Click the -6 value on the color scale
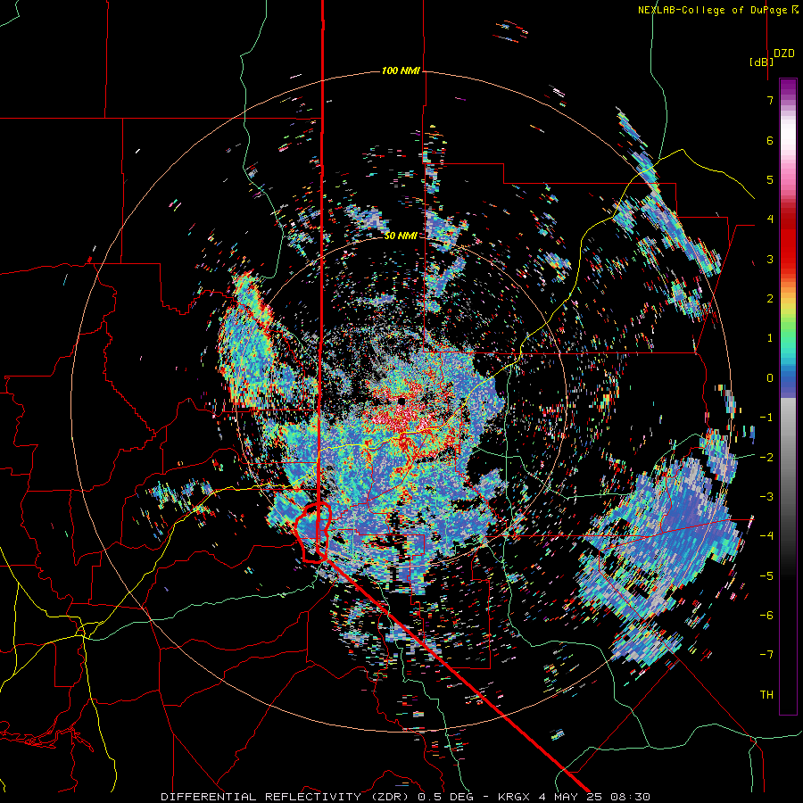 coord(766,615)
